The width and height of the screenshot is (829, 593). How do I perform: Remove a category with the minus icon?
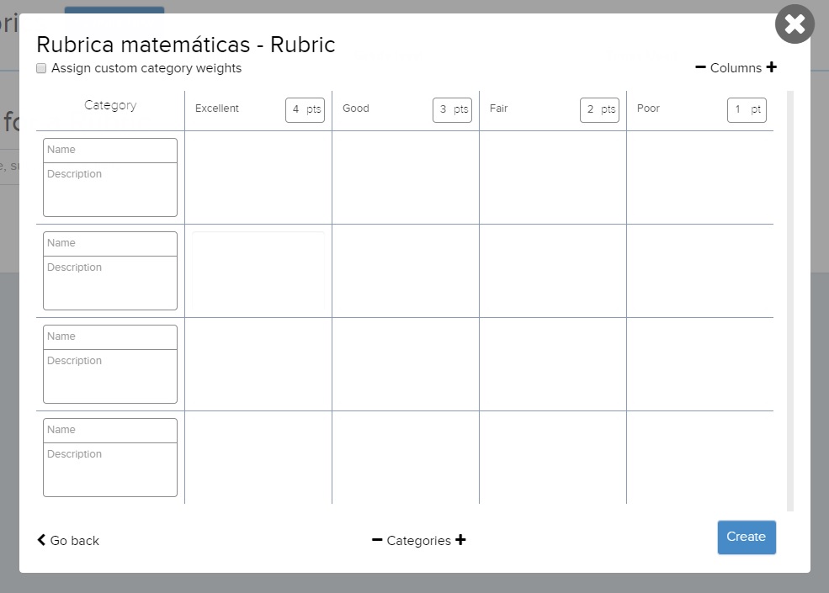(377, 540)
